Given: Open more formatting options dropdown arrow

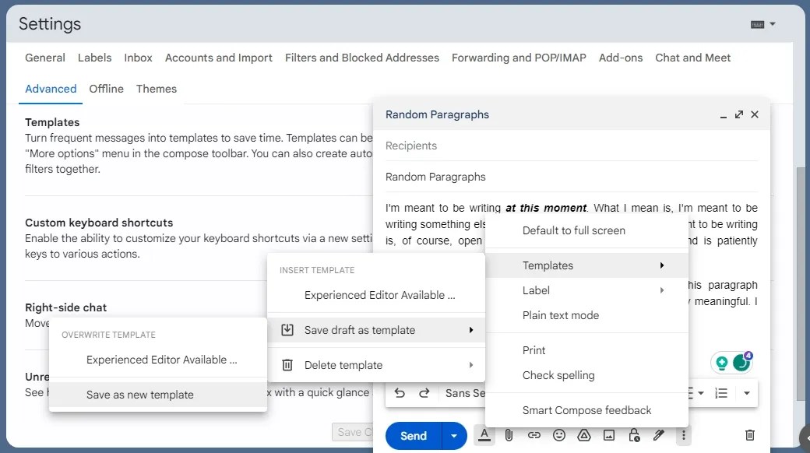Looking at the screenshot, I should pos(746,393).
